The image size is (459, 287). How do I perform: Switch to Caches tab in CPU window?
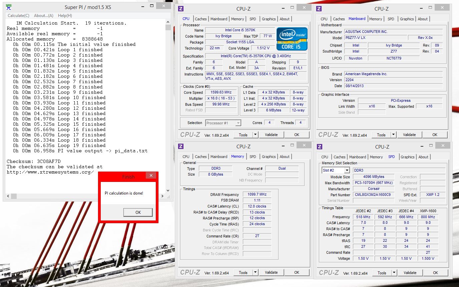point(201,19)
